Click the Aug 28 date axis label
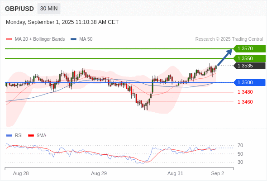Viewport: 267px width, 181px height. coord(21,173)
